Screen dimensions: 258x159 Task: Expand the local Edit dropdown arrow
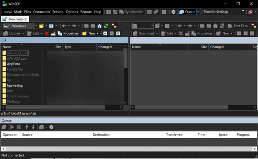click(42, 33)
